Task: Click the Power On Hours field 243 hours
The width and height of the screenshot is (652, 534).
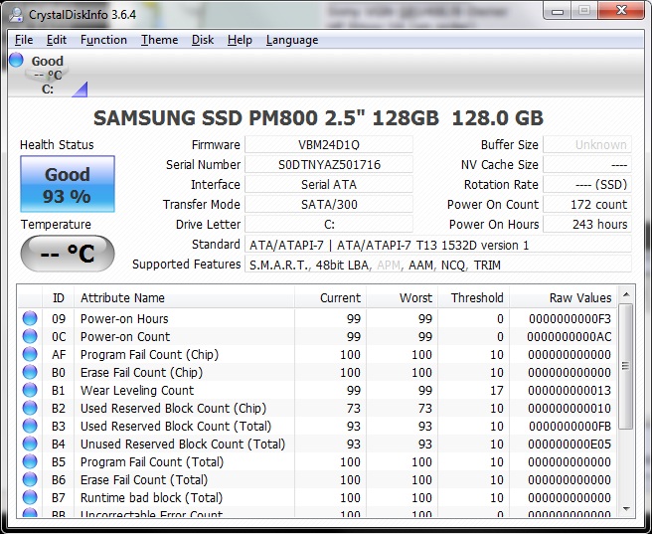Action: (587, 225)
